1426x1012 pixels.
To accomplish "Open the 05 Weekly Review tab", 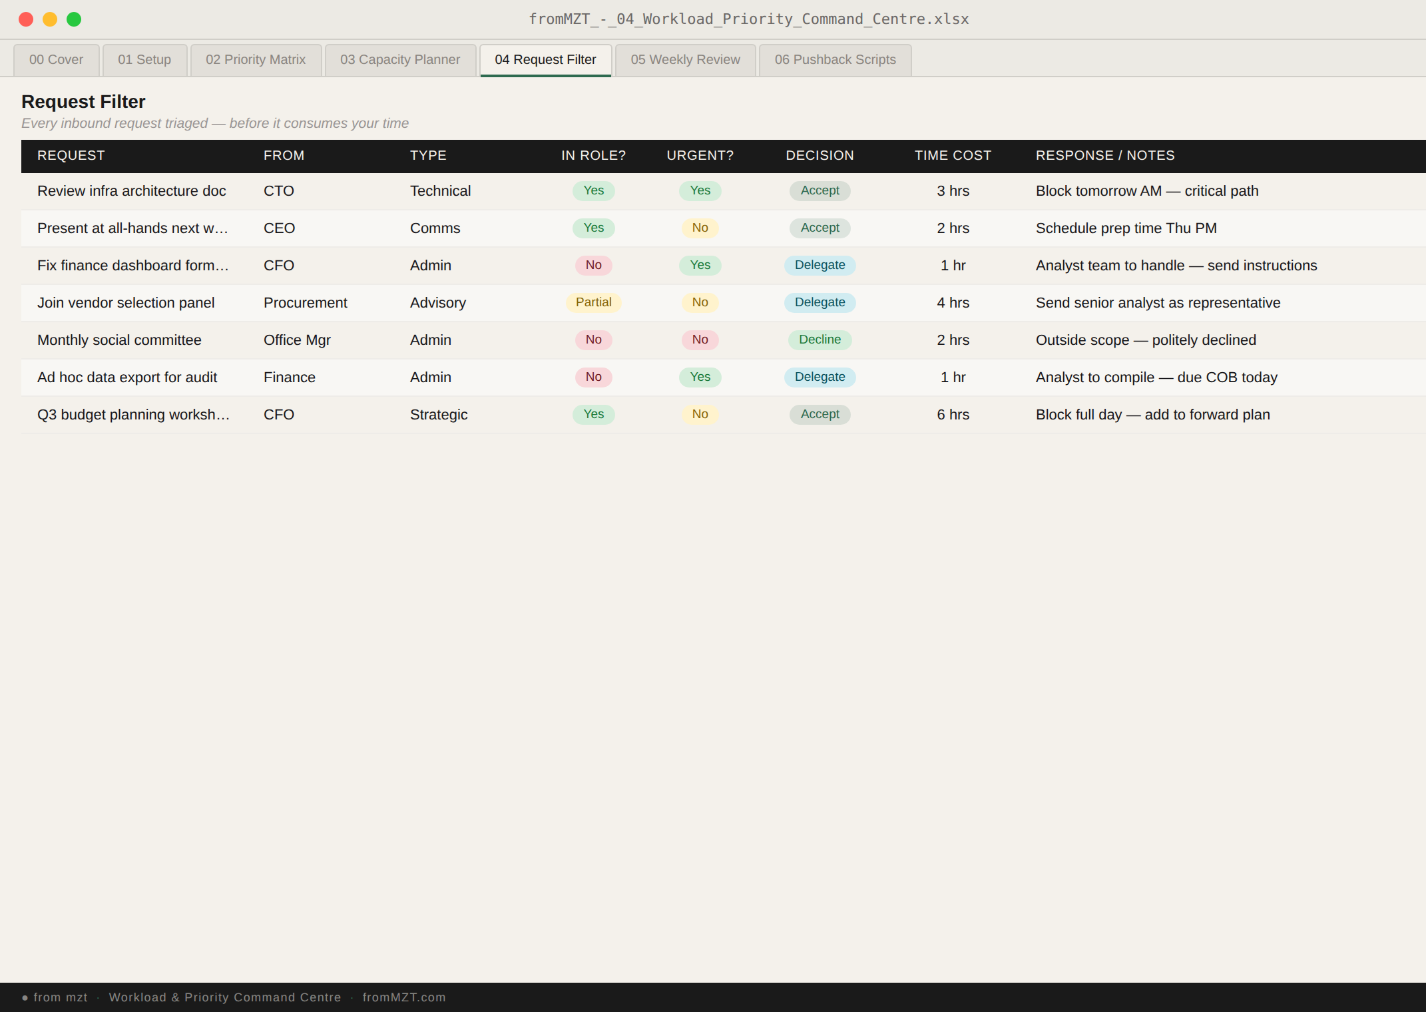I will (x=685, y=60).
